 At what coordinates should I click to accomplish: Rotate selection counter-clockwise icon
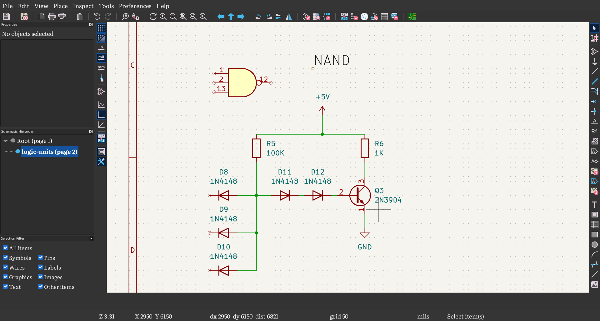(258, 17)
